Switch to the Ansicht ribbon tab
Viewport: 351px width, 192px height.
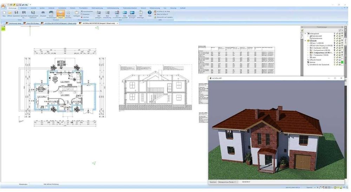click(33, 8)
